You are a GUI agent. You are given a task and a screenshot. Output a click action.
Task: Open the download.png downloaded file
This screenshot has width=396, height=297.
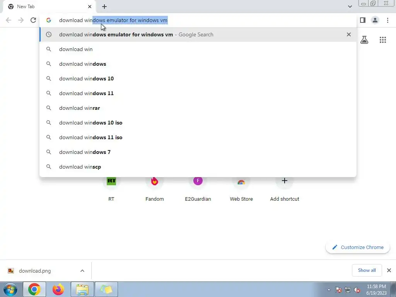(x=35, y=271)
